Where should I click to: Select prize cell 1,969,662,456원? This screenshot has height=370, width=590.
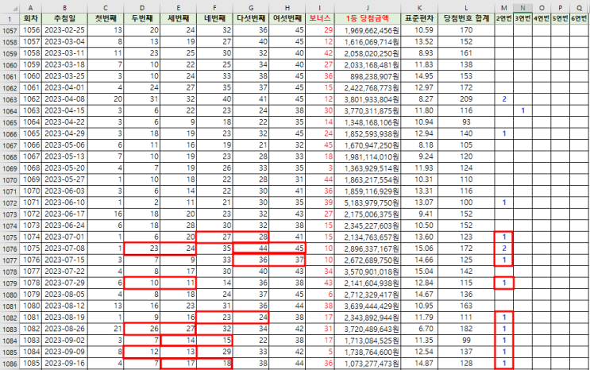click(368, 30)
